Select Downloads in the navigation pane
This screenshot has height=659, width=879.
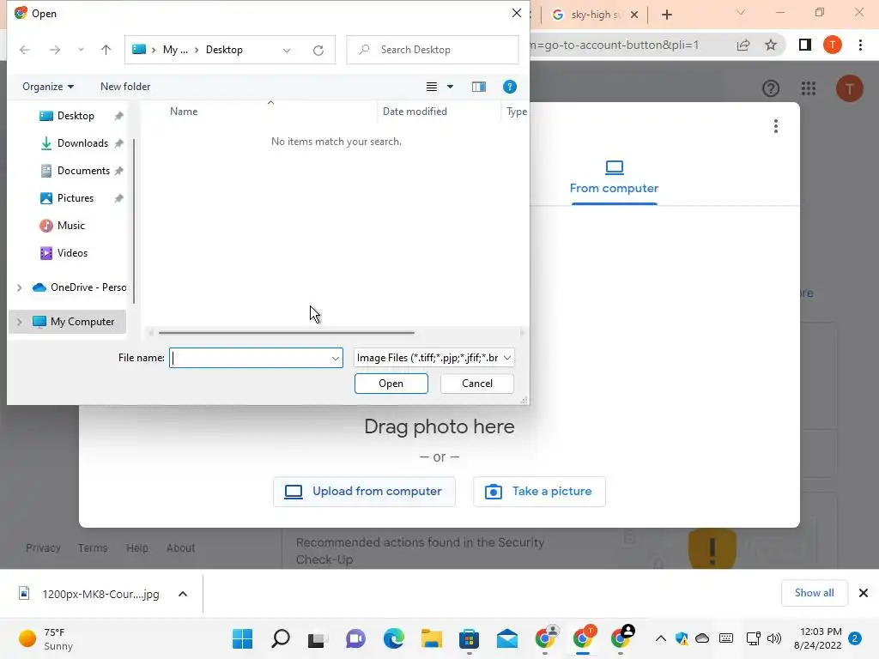click(x=82, y=143)
